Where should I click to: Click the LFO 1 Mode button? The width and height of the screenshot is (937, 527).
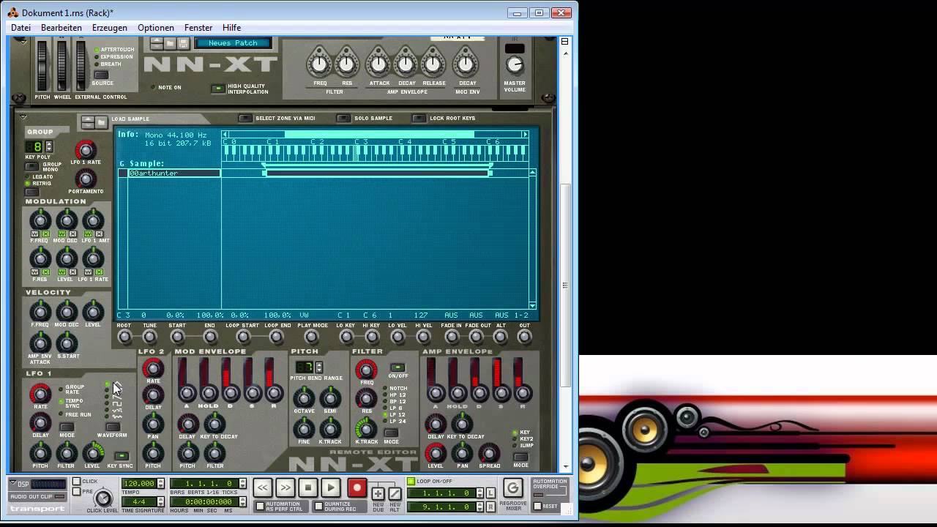pos(67,427)
